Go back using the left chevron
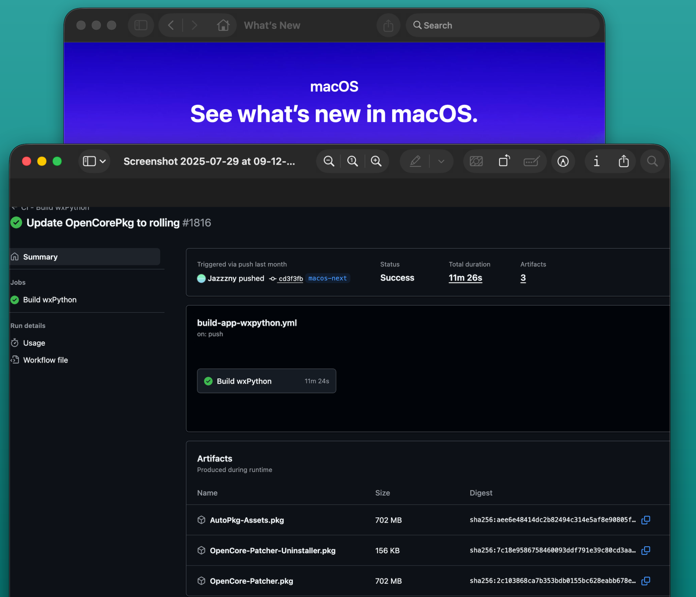 coord(171,25)
